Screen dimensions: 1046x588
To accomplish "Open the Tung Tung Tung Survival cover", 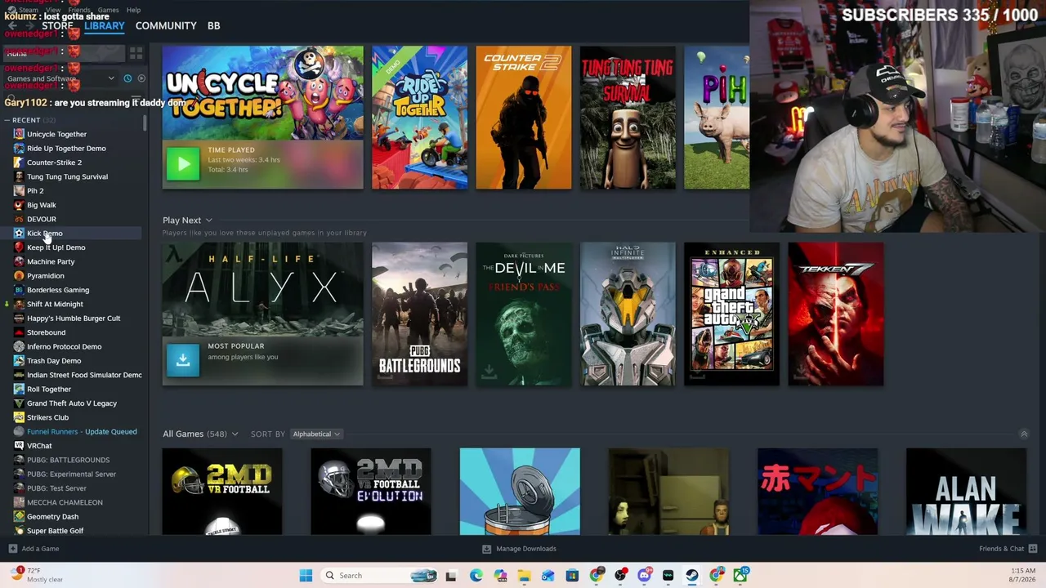I will point(628,118).
